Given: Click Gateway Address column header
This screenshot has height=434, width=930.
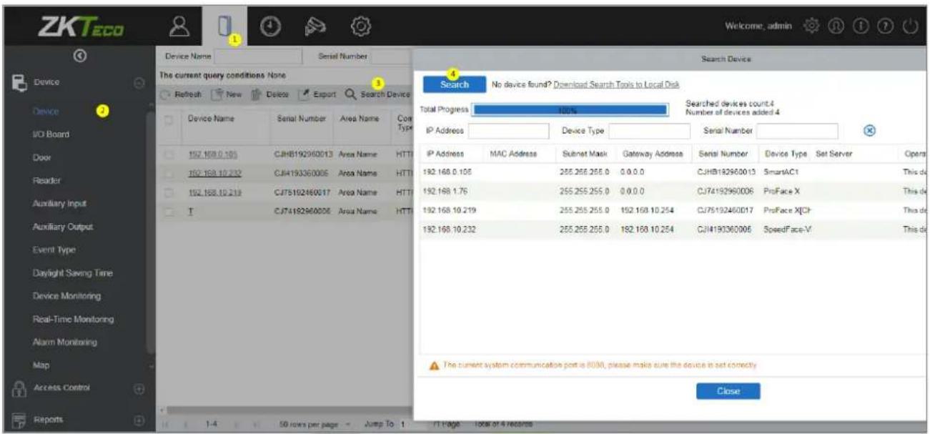Looking at the screenshot, I should pos(652,153).
